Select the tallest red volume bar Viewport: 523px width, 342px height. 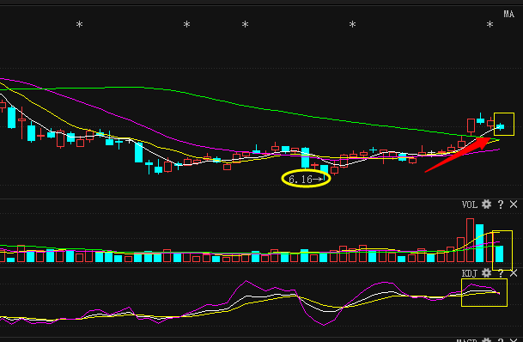click(x=470, y=241)
